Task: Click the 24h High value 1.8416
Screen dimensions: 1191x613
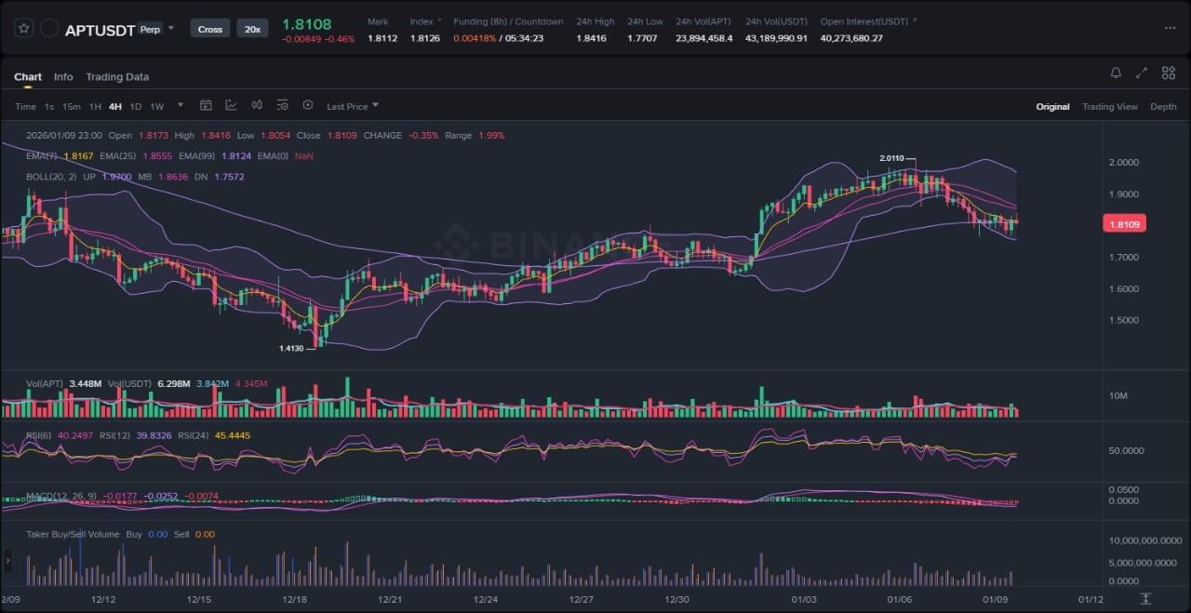Action: coord(591,38)
